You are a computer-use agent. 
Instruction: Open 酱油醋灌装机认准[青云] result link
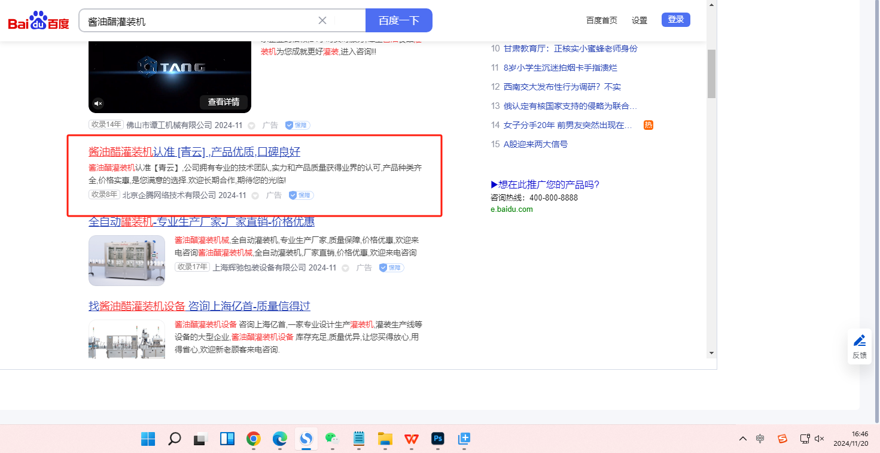(194, 151)
